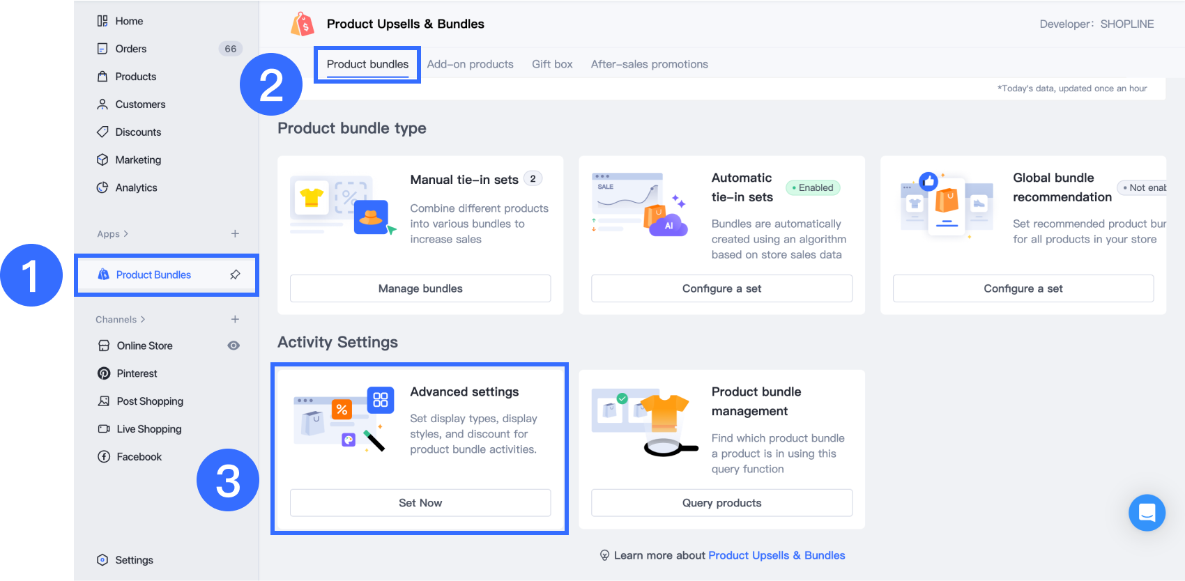Select After-sales promotions tab
The image size is (1185, 581).
tap(649, 64)
